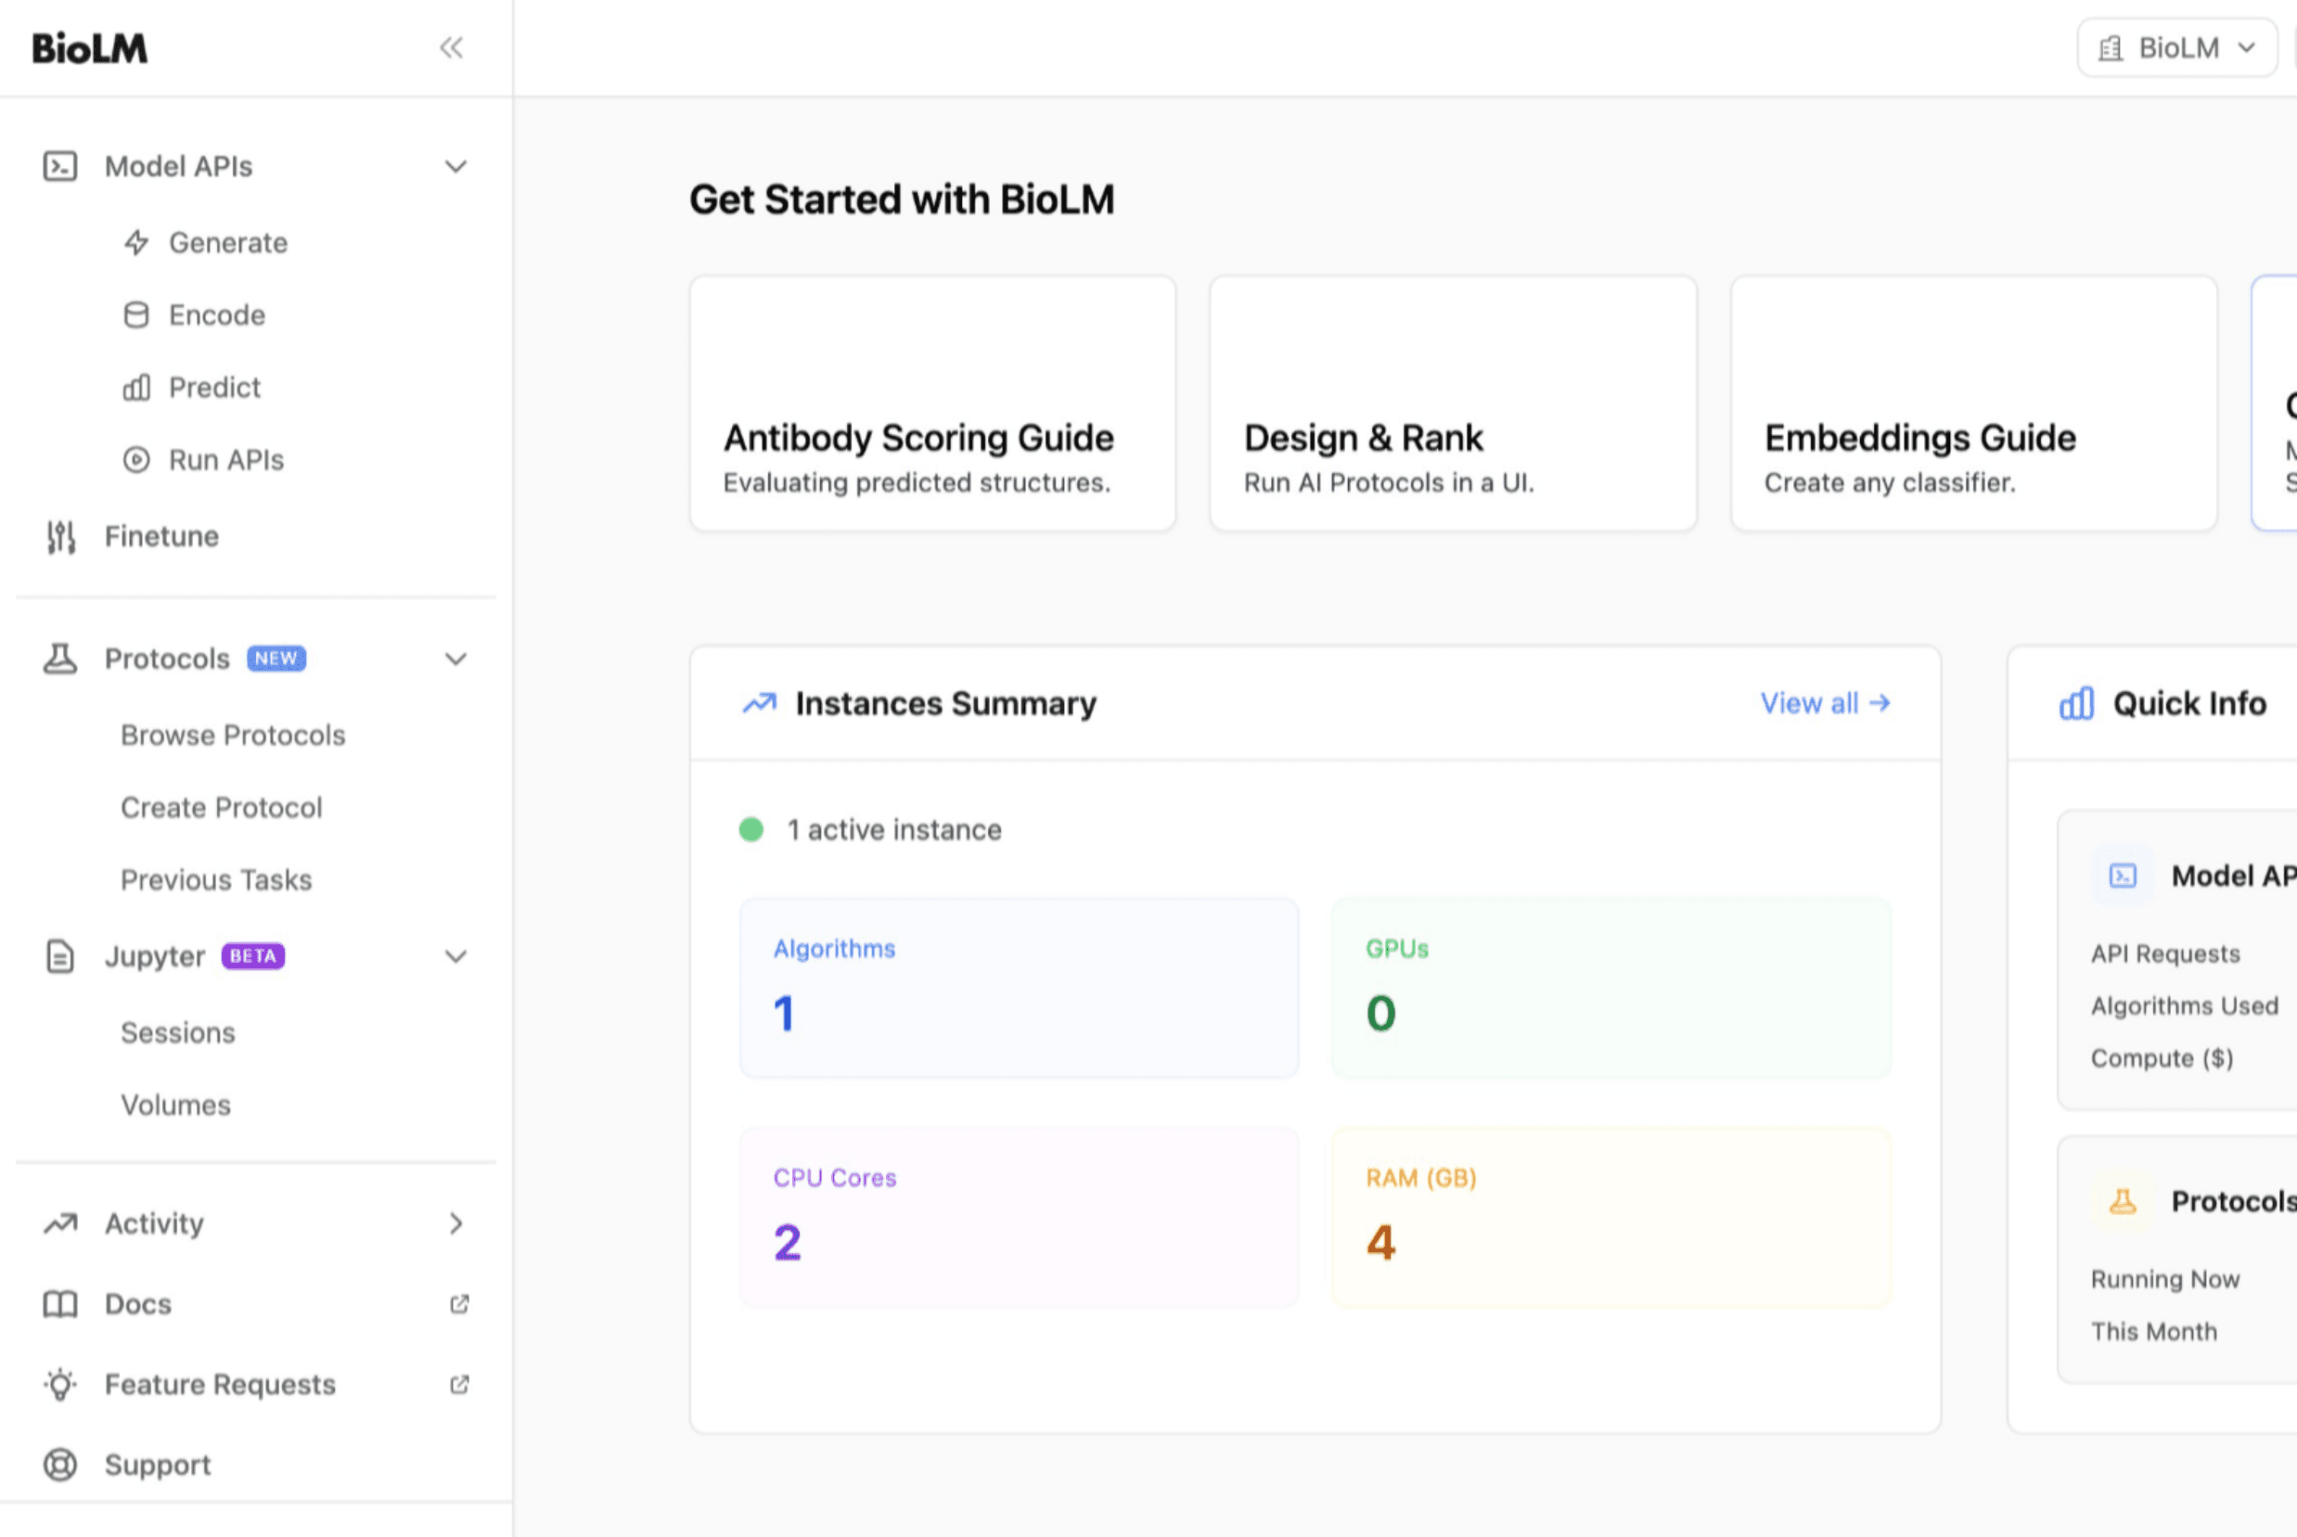This screenshot has height=1537, width=2297.
Task: Click Docs external link icon
Action: pos(459,1303)
